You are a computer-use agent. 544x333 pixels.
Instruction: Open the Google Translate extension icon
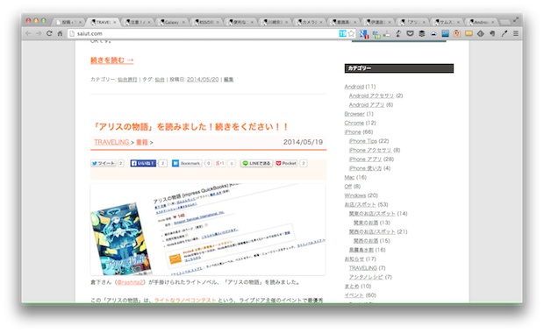click(x=363, y=33)
